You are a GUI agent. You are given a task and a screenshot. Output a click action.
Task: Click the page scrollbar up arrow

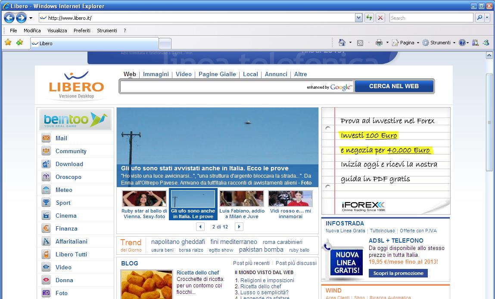pyautogui.click(x=489, y=55)
